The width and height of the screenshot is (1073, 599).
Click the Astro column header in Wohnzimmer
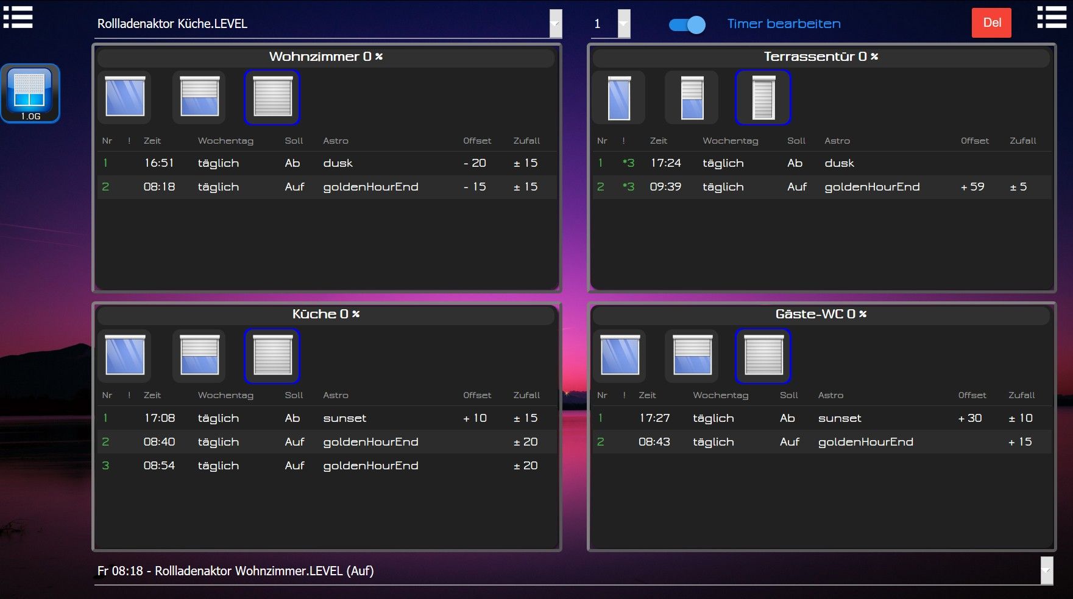(x=336, y=141)
